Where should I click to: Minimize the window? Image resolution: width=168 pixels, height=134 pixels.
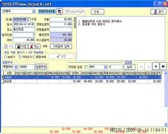(155, 4)
